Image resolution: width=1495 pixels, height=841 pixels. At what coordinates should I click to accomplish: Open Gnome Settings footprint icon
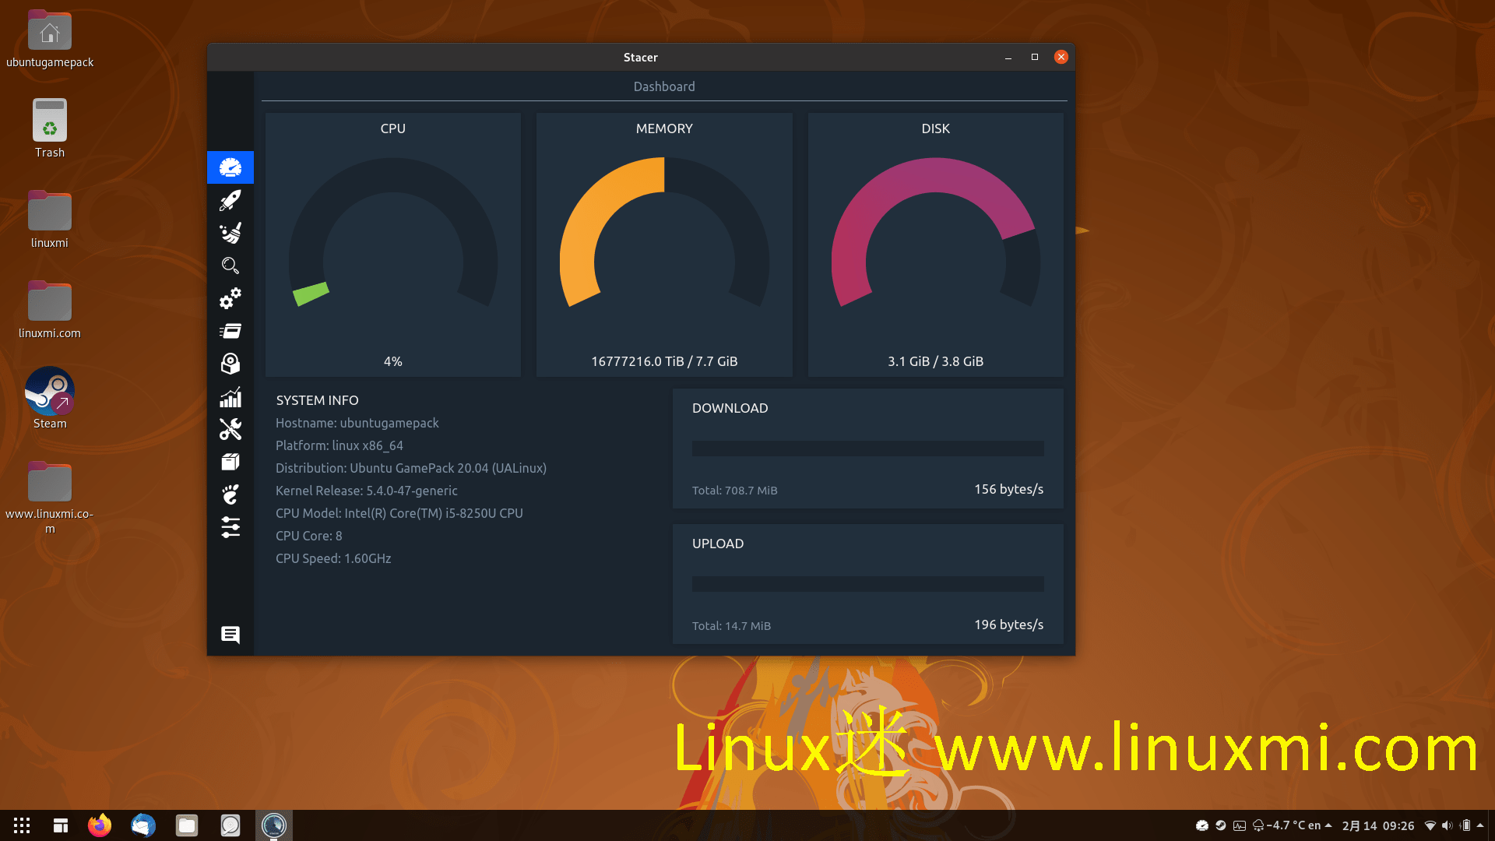[230, 494]
